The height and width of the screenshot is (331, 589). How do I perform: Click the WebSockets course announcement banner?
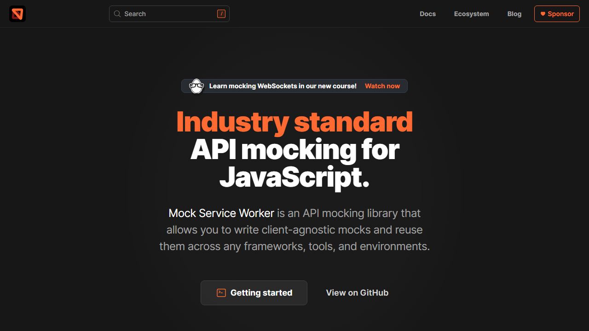(x=294, y=86)
